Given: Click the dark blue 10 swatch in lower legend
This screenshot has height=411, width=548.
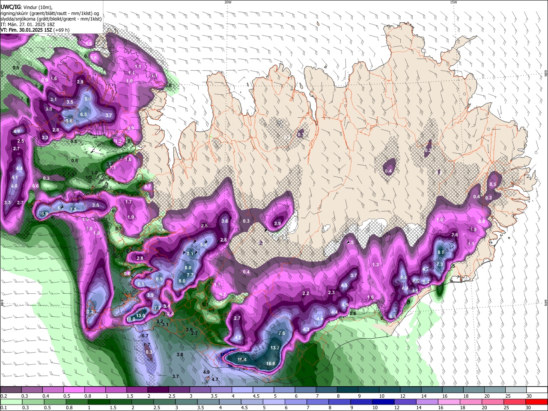Looking at the screenshot, I should tap(383, 402).
